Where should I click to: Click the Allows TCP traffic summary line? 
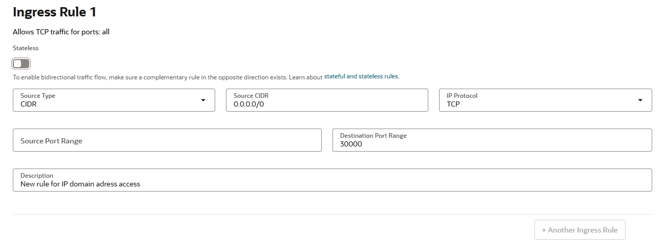pos(61,32)
